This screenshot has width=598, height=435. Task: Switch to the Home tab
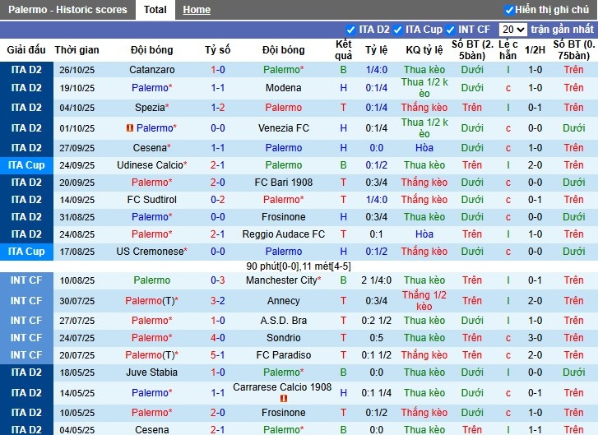click(x=197, y=10)
